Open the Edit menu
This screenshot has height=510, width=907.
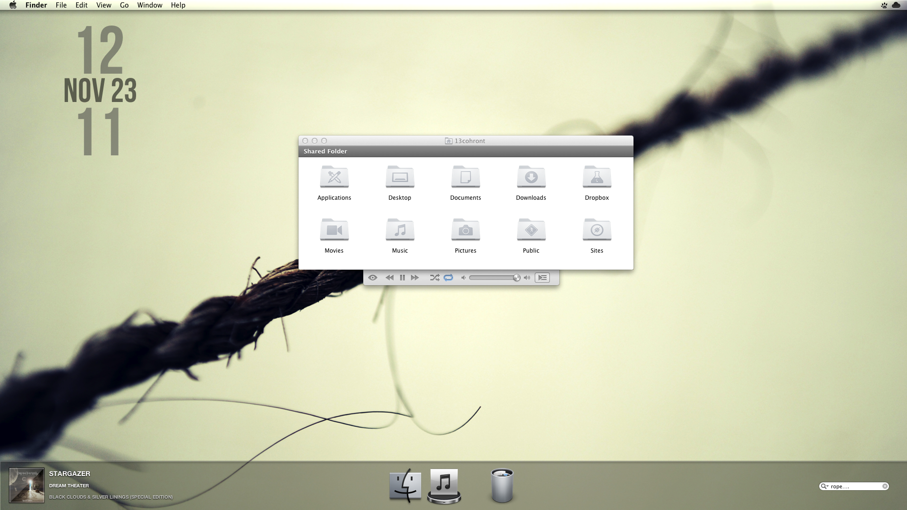point(81,5)
